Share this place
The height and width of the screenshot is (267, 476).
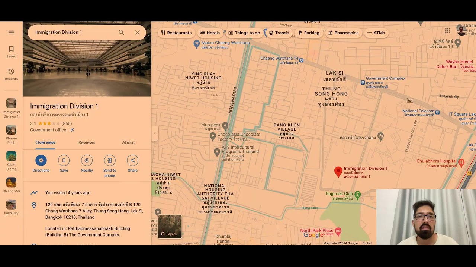[x=133, y=164]
